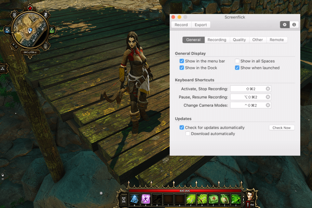Click the green question mark on the minimap
Viewport: 312px width, 208px height.
pos(52,30)
